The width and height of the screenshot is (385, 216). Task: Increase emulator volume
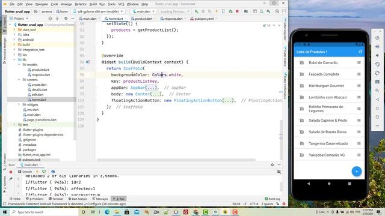pyautogui.click(x=377, y=47)
